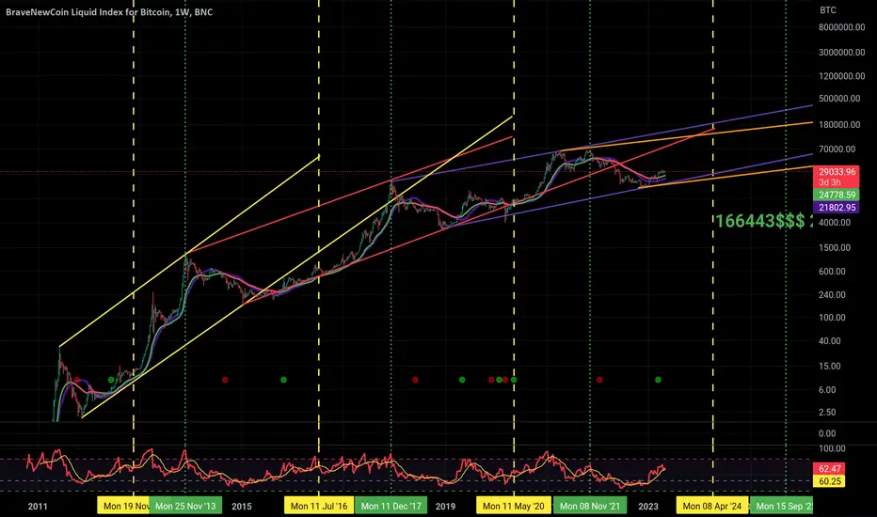Click the 600.00 price axis label
This screenshot has height=517, width=877.
[832, 271]
